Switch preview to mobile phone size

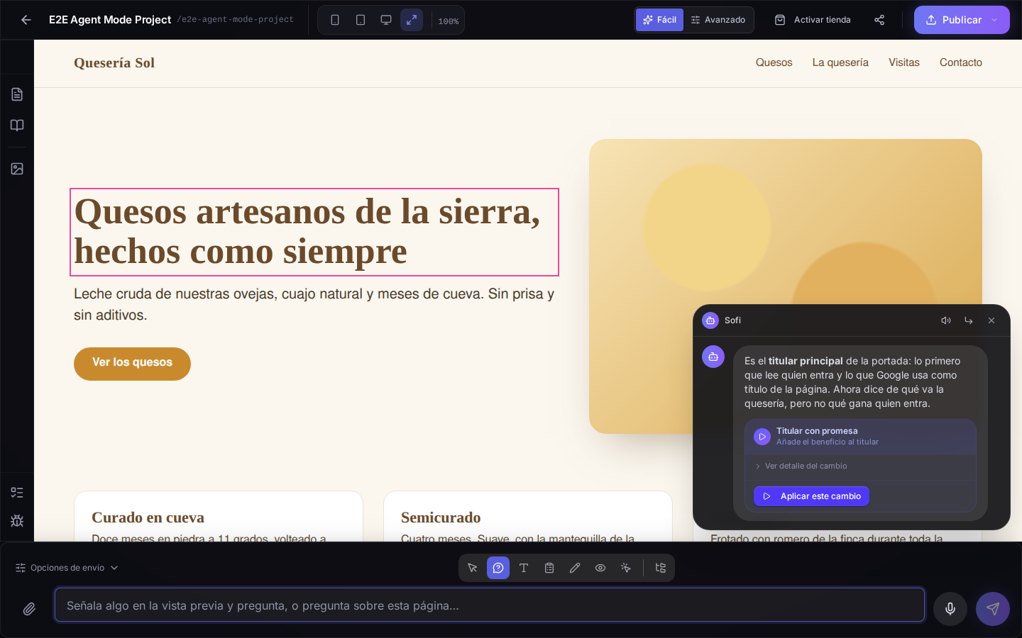pyautogui.click(x=335, y=20)
